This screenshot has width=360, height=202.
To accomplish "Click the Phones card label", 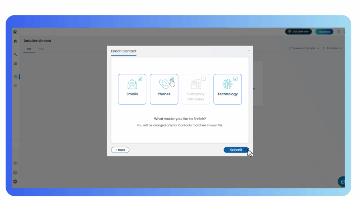I will click(164, 94).
